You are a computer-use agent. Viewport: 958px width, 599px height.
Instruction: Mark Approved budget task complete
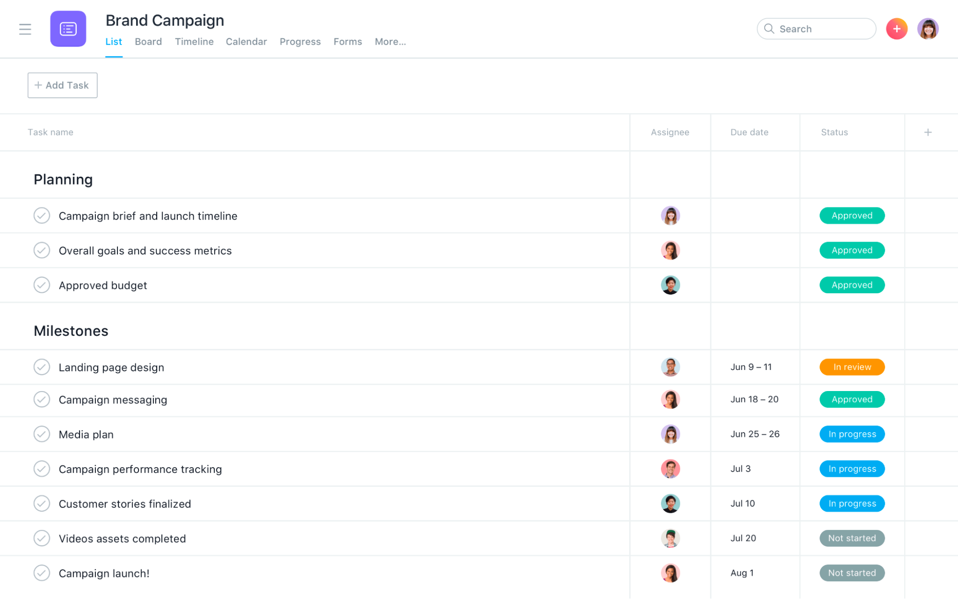click(x=42, y=285)
